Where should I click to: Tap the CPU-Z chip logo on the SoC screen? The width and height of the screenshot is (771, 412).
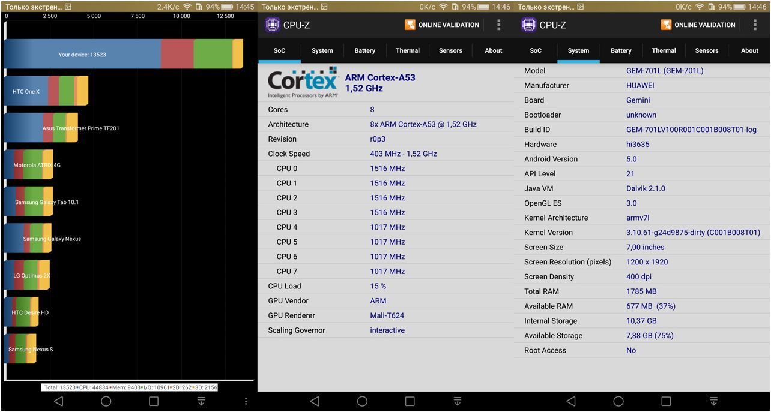click(273, 25)
